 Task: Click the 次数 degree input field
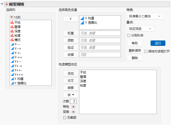[73, 101]
